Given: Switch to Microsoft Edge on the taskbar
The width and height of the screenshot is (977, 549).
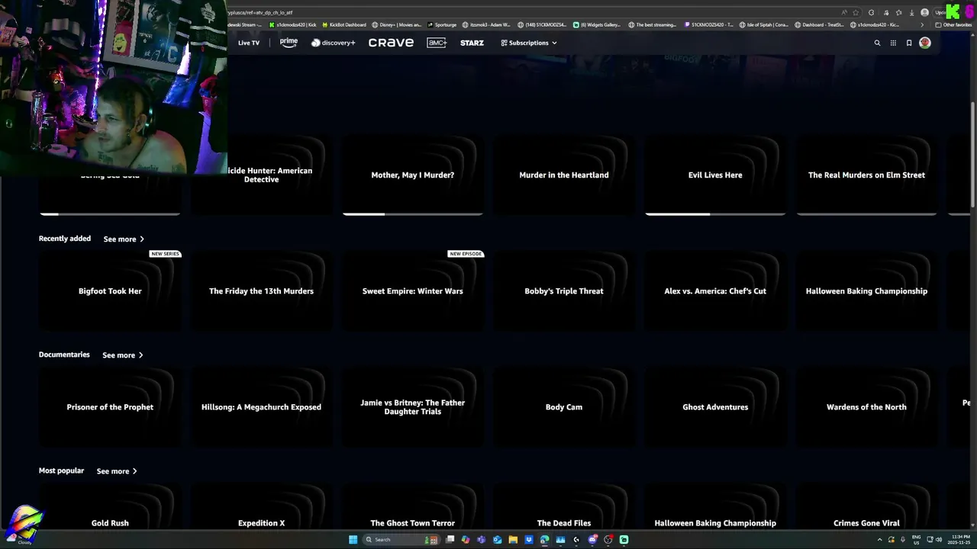Looking at the screenshot, I should pyautogui.click(x=544, y=539).
